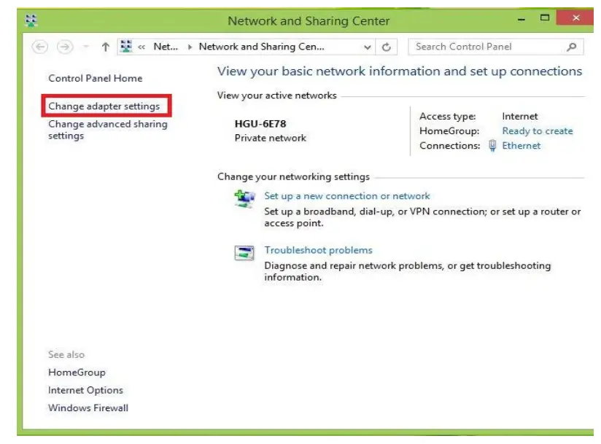Click the Refresh button beside address bar
This screenshot has width=601, height=444.
click(387, 47)
